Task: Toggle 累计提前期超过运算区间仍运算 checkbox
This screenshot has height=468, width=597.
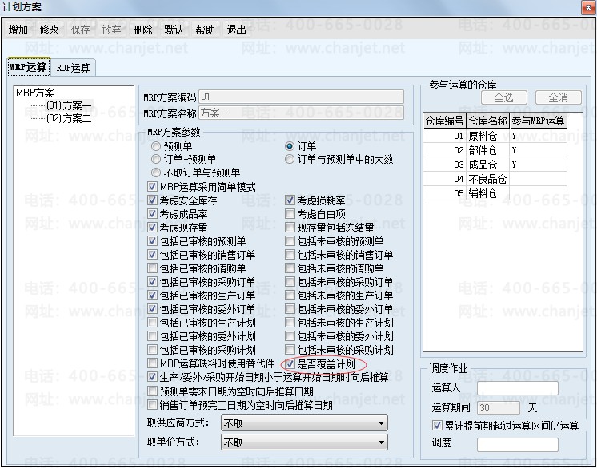Action: pyautogui.click(x=437, y=426)
